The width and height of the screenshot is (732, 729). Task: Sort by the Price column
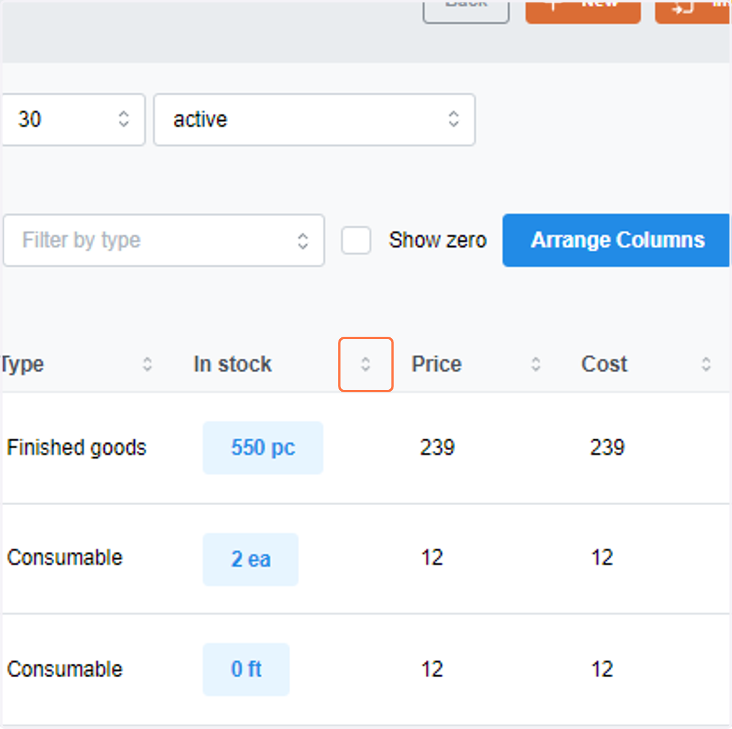click(x=536, y=364)
